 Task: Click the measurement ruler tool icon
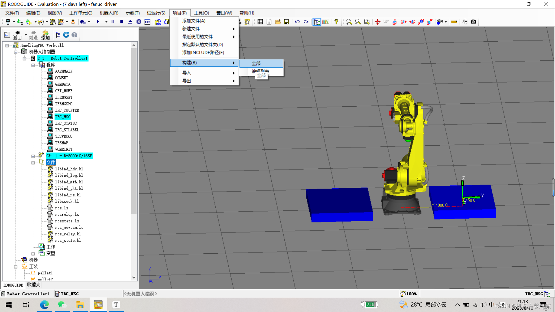[x=454, y=22]
